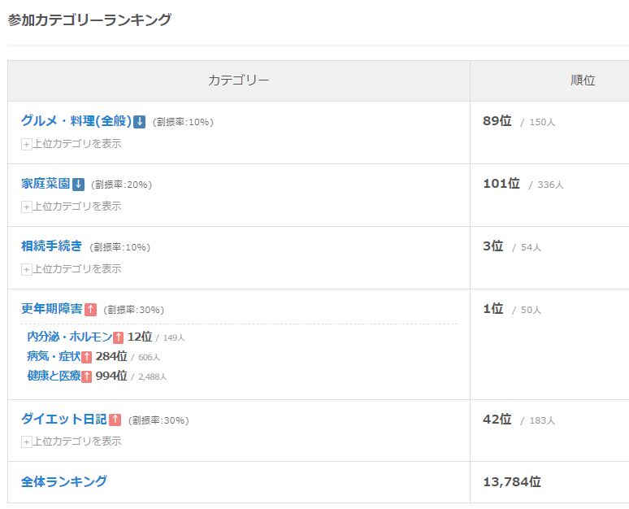Click up arrow icon beside 内分泌・ホルモン

[119, 337]
